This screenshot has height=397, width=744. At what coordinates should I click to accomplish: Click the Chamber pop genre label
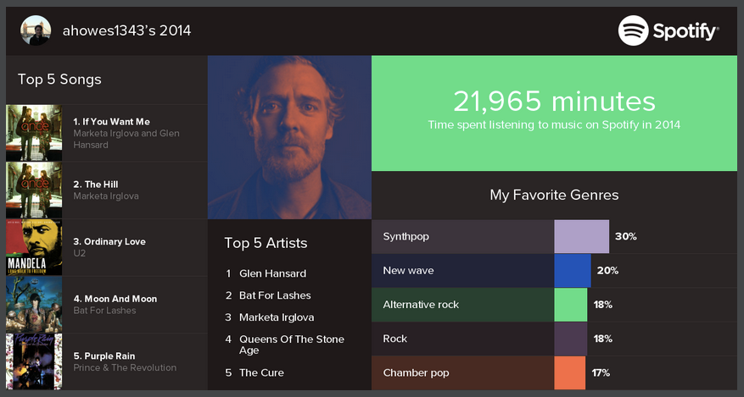tap(416, 372)
